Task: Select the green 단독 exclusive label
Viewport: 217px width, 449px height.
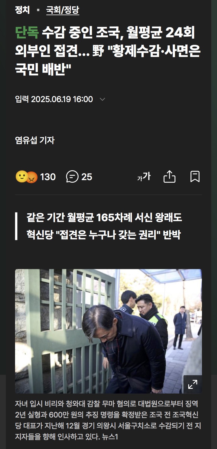Action: [x=27, y=34]
